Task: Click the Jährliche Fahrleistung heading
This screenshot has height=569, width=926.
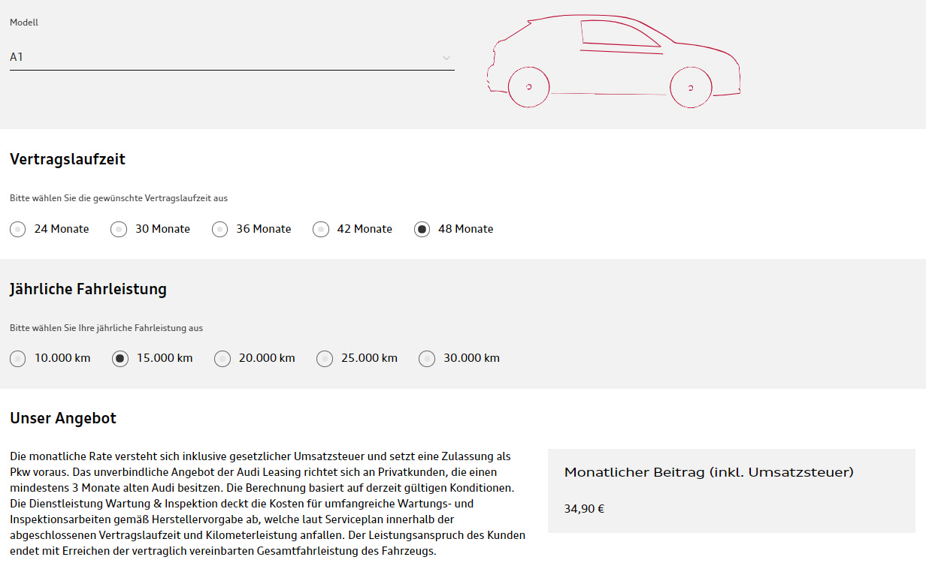Action: pos(88,289)
